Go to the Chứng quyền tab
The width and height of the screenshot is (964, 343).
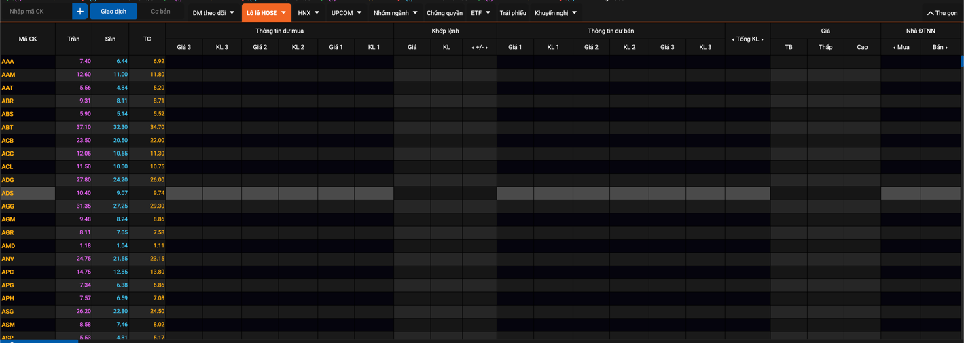[x=444, y=13]
